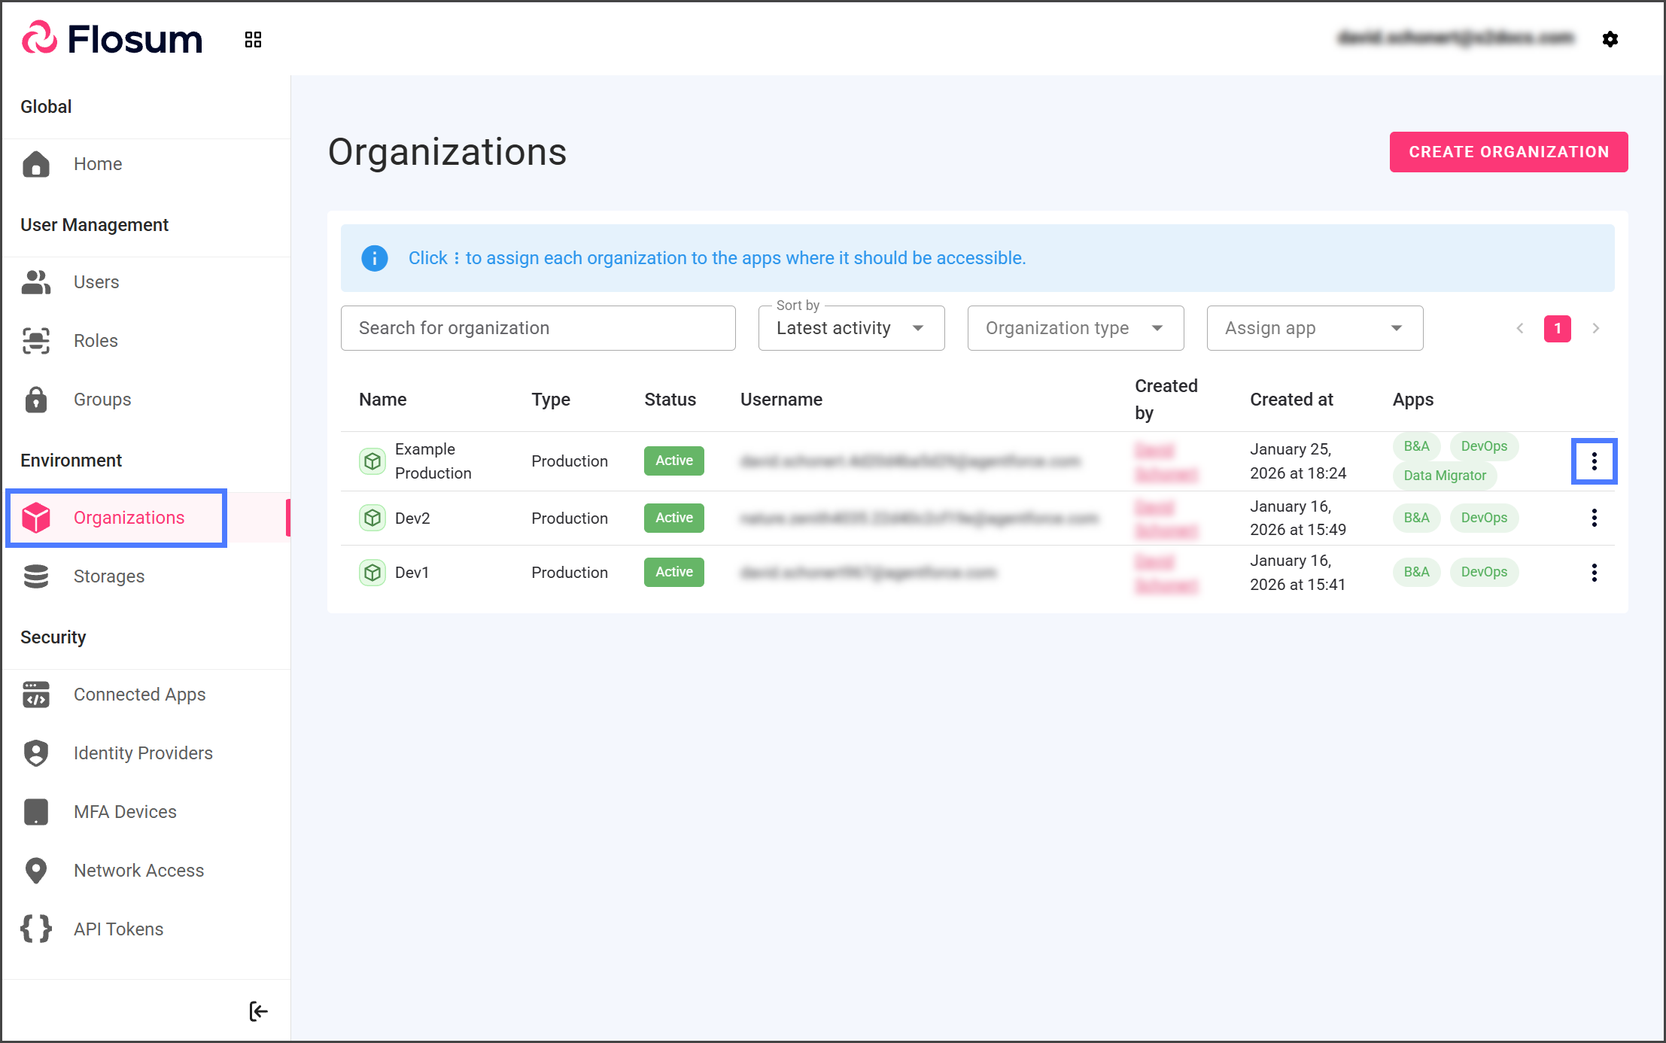Collapse sidebar using bottom arrow icon
Screen dimensions: 1666x1043
(x=258, y=1011)
